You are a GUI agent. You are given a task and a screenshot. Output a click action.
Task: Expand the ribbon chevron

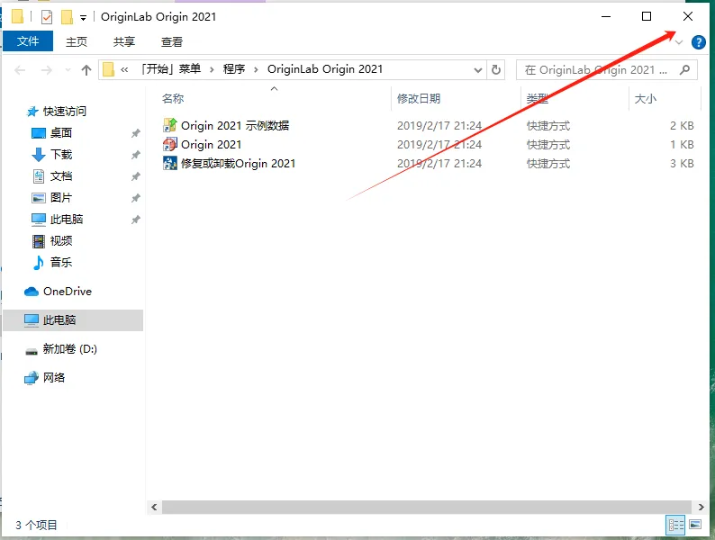point(679,42)
